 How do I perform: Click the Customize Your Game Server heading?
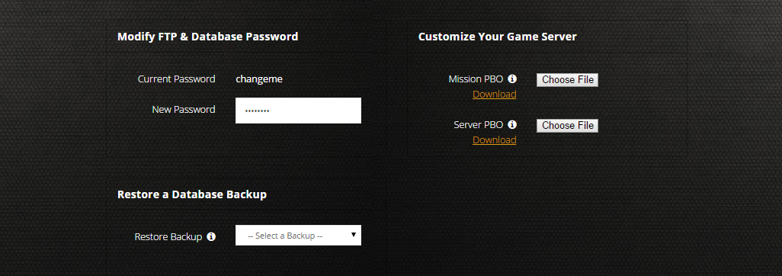coord(497,37)
